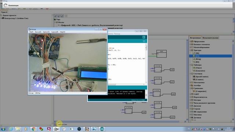The width and height of the screenshot is (235, 132).
Task: Open the media player taskbar icon
Action: click(26, 129)
